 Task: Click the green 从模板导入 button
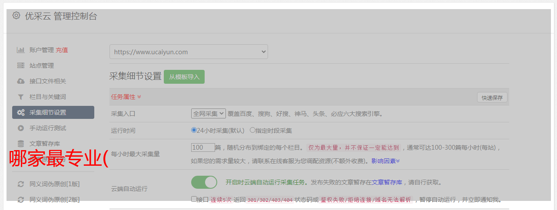(184, 77)
